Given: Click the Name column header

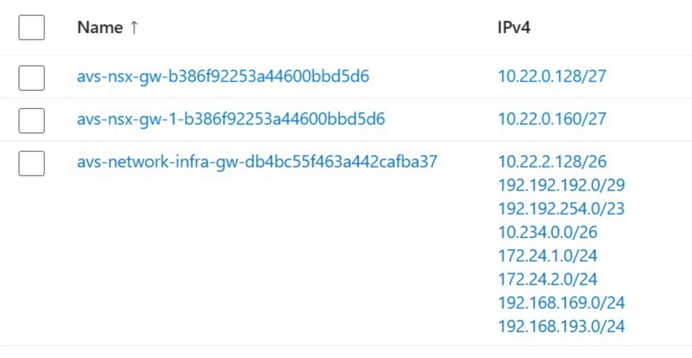Looking at the screenshot, I should click(100, 27).
